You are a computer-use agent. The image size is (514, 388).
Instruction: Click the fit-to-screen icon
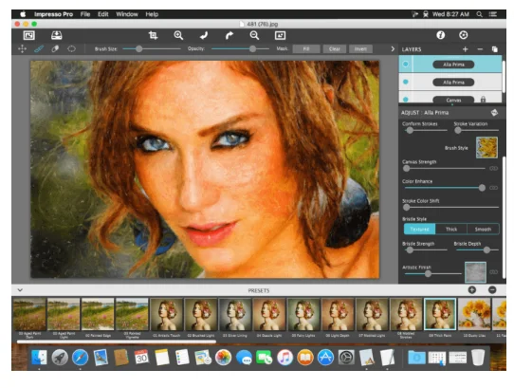[x=280, y=35]
